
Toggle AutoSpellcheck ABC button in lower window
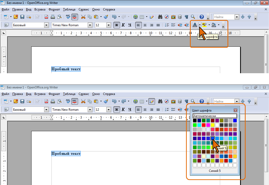point(75,101)
